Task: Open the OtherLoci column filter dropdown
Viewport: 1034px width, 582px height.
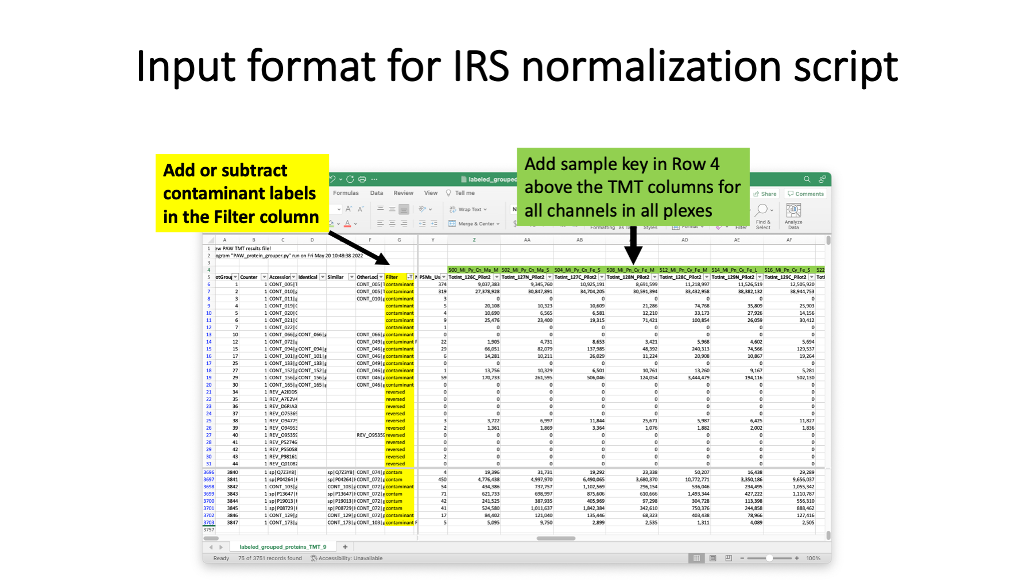Action: (x=381, y=277)
